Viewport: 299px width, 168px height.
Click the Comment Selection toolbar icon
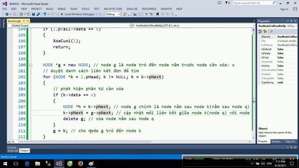[146, 14]
